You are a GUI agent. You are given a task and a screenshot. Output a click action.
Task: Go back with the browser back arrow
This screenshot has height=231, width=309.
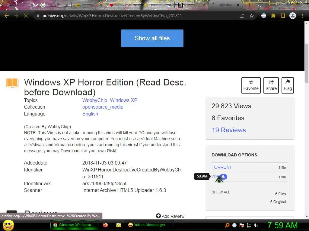click(x=7, y=16)
